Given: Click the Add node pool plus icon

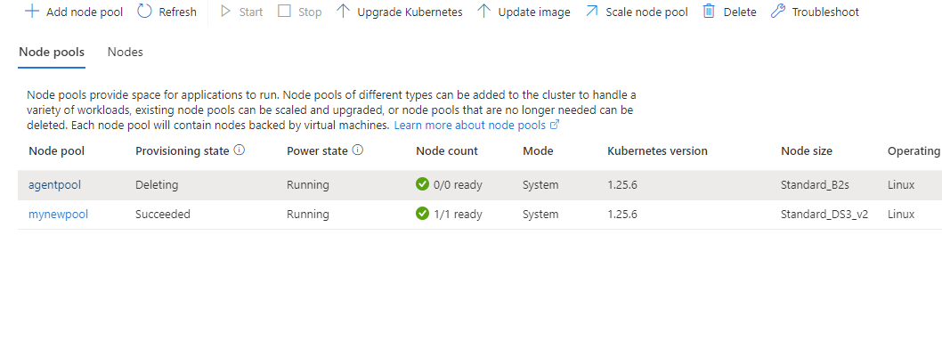Looking at the screenshot, I should tap(32, 12).
